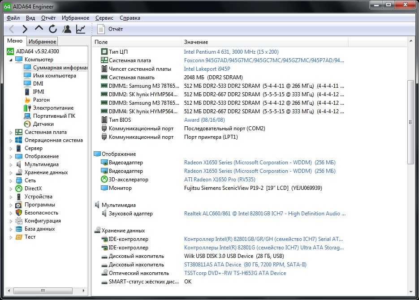Open the Intel Lakeport i945P link

click(207, 69)
